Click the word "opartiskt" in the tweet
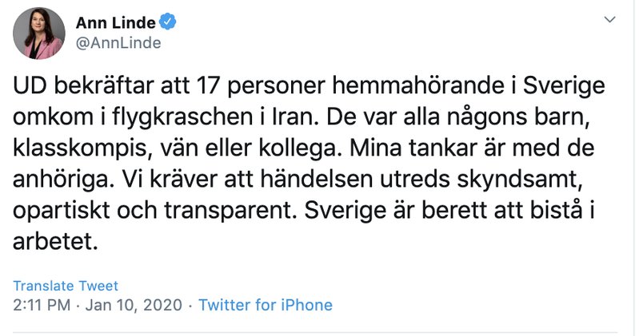The image size is (639, 336). coord(62,211)
